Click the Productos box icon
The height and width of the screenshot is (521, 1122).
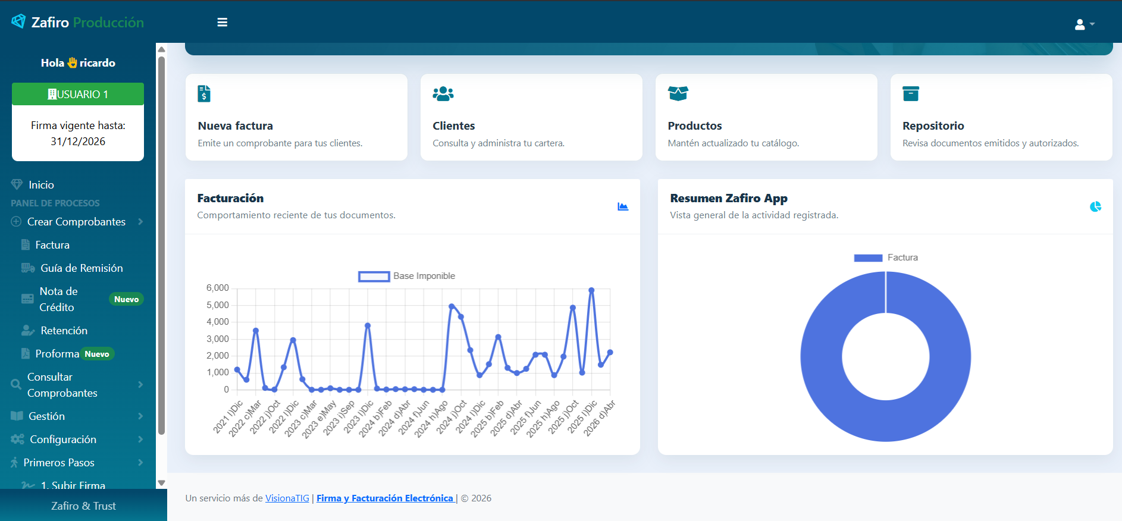point(678,93)
